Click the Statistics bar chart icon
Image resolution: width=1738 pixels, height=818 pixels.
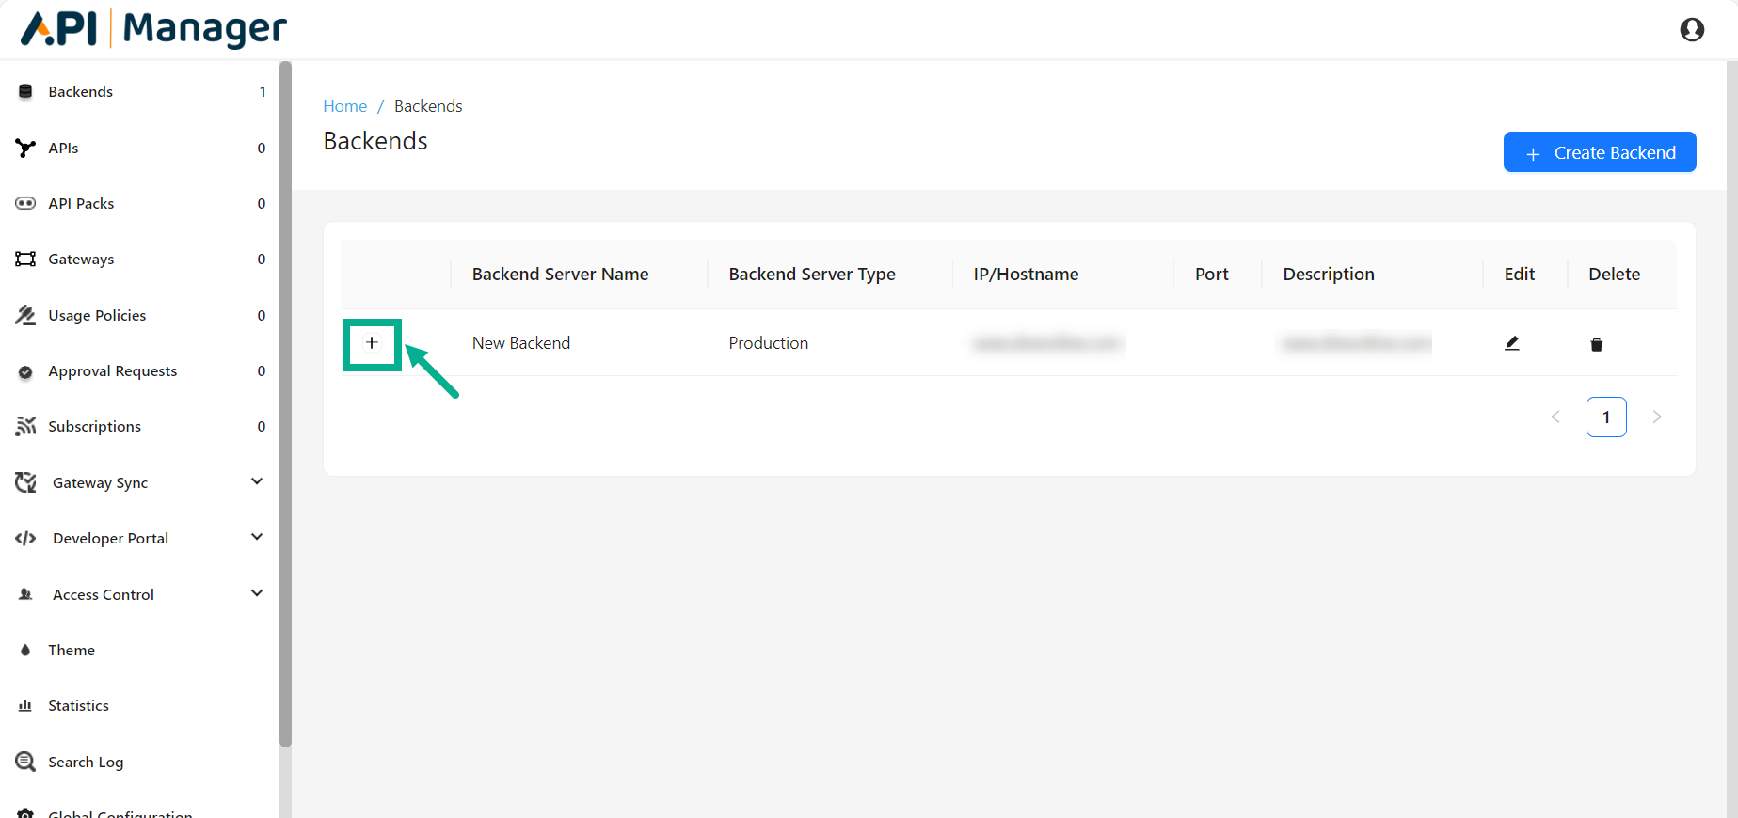pos(25,706)
